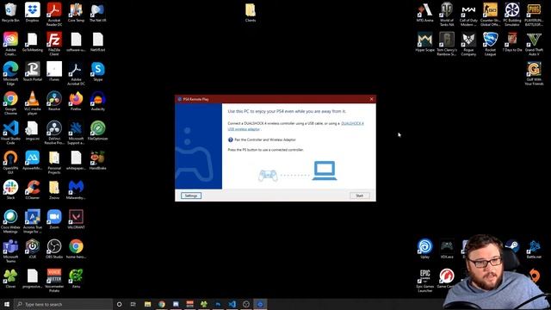Click the Start button in PS4 Remote Play
Viewport: 551px width, 310px height.
[360, 195]
